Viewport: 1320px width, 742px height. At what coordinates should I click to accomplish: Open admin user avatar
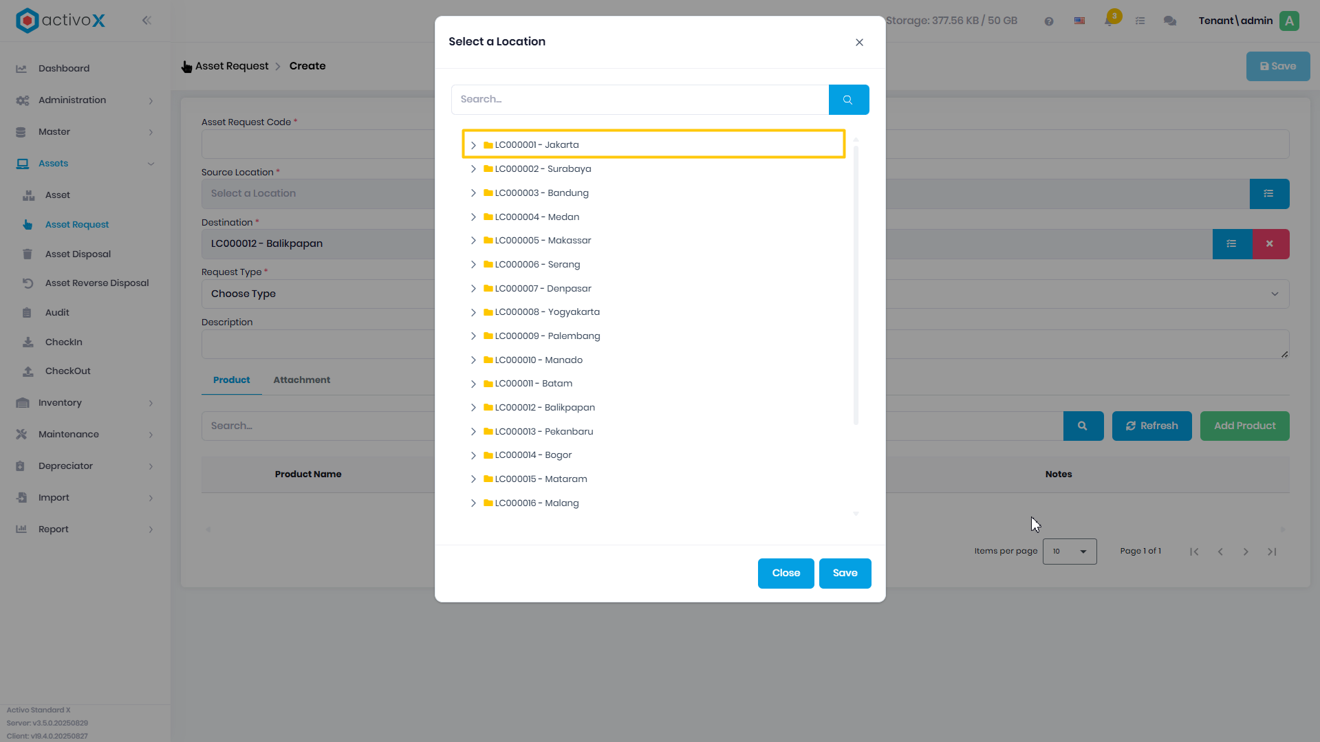pos(1290,21)
